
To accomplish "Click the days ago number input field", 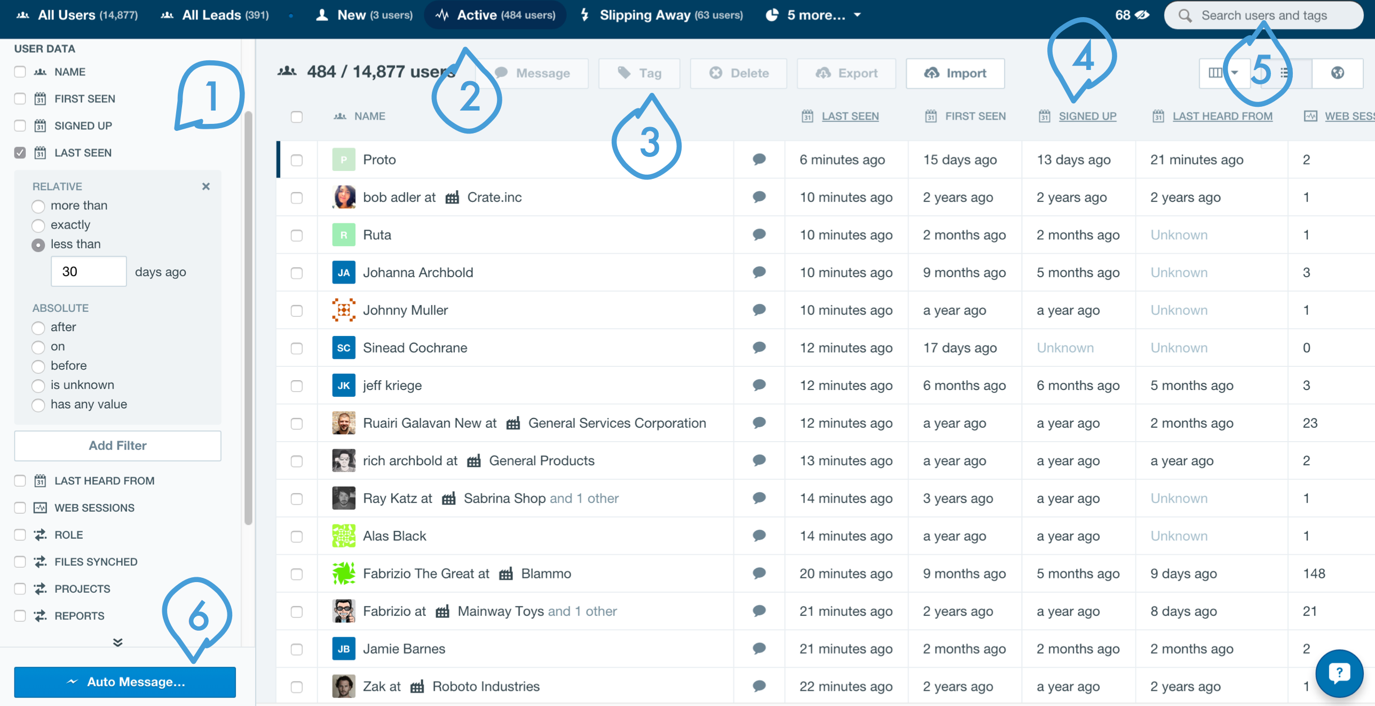I will 89,271.
